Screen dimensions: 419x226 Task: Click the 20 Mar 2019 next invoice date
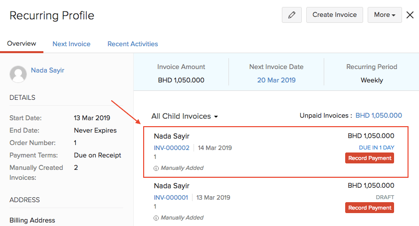(x=276, y=80)
